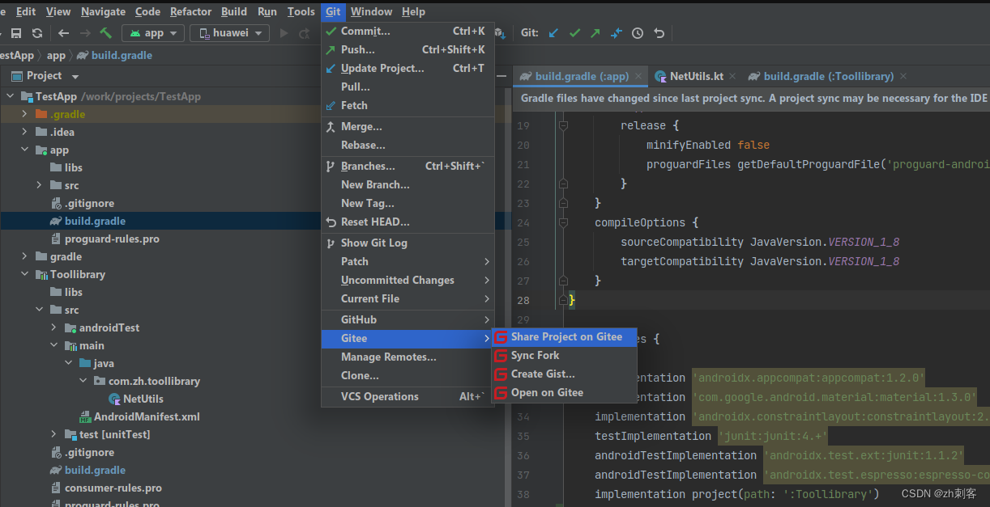This screenshot has width=990, height=507.
Task: Choose Reset HEAD... menu entry
Action: [x=408, y=222]
